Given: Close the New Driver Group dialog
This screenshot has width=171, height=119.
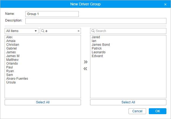Looking at the screenshot, I should 165,4.
